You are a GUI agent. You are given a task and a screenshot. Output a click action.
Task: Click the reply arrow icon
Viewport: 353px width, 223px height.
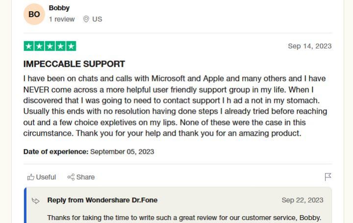[x=36, y=200]
